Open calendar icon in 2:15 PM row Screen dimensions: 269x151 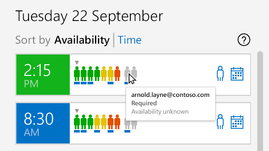pyautogui.click(x=237, y=74)
